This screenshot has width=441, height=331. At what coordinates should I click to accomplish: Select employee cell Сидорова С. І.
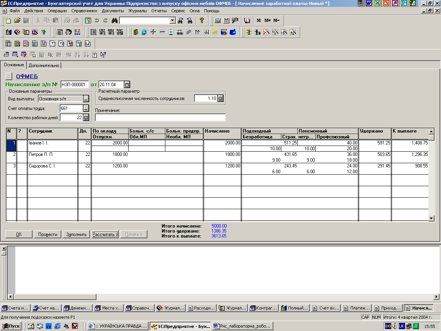52,169
